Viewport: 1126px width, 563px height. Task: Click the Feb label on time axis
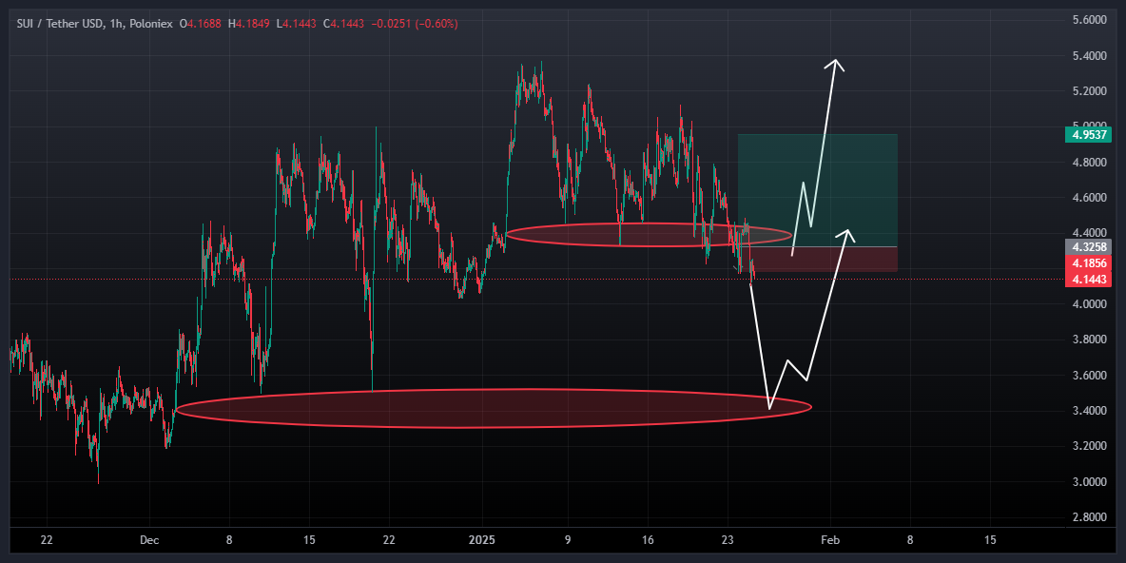tap(830, 540)
